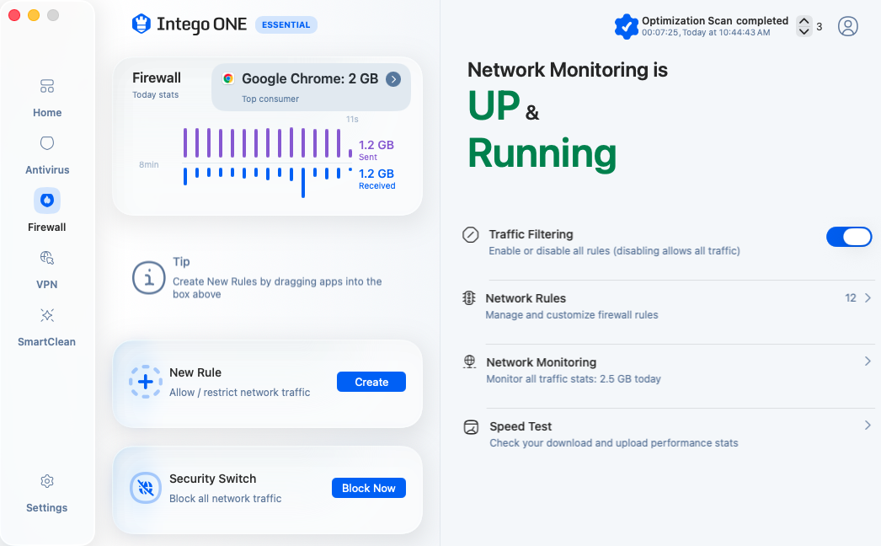Image resolution: width=881 pixels, height=546 pixels.
Task: Expand Google Chrome top consumer arrow
Action: pos(393,79)
